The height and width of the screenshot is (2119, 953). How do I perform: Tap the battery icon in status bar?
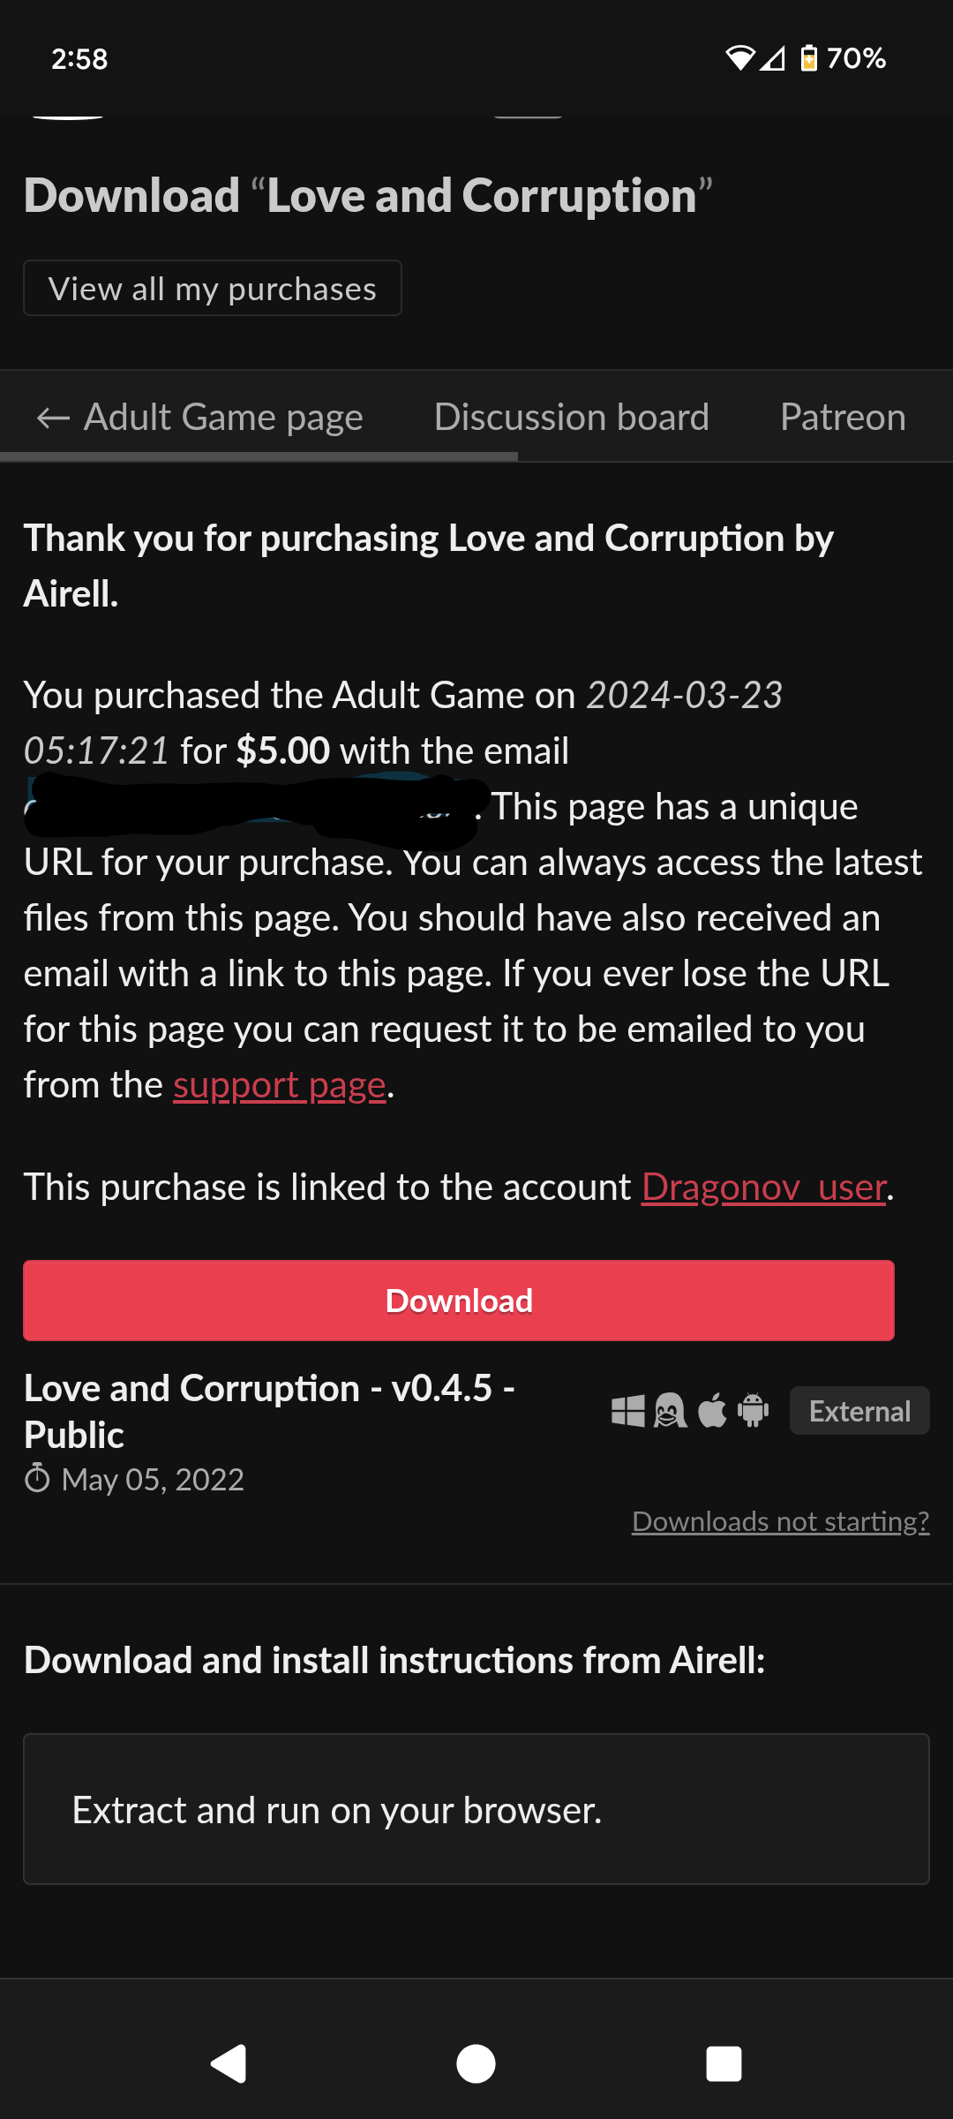point(808,58)
